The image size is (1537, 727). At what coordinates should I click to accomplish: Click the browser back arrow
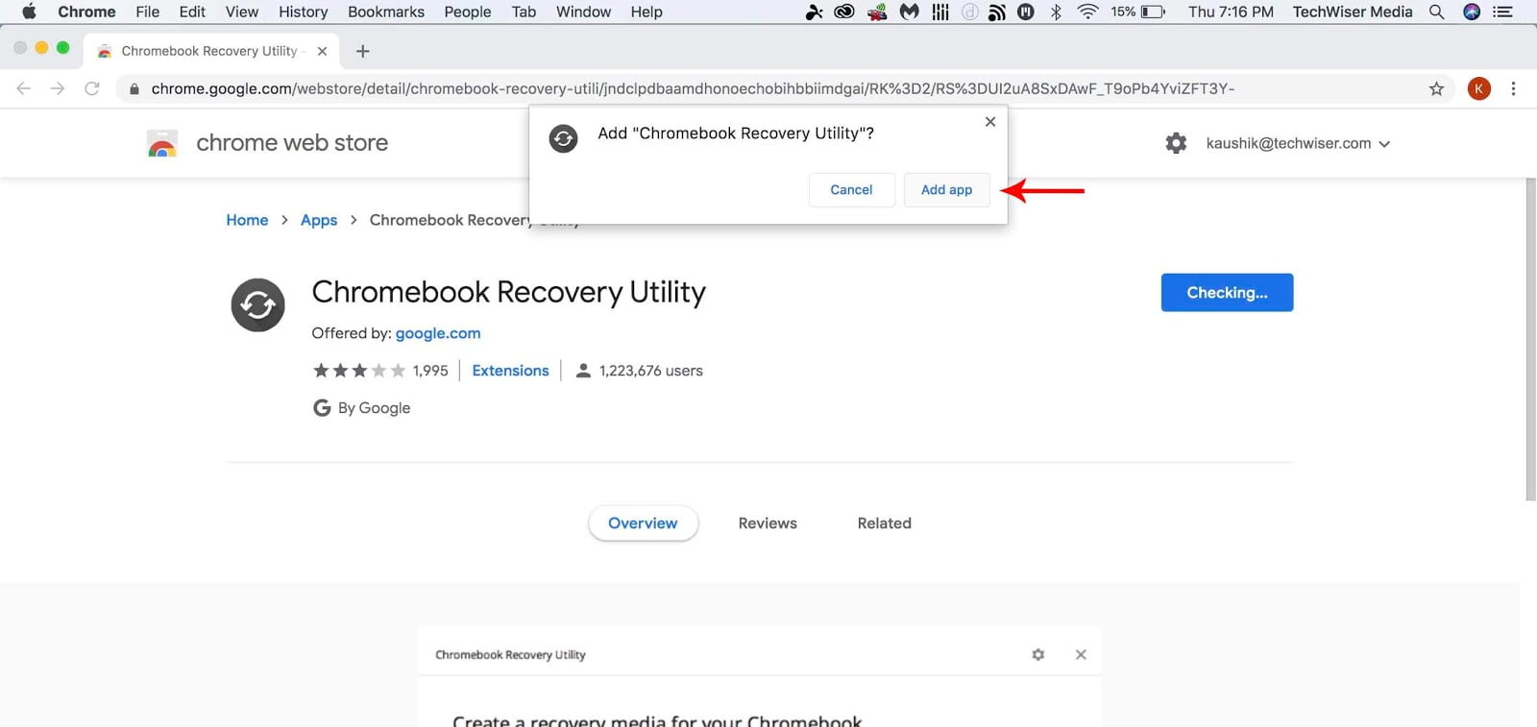coord(24,88)
